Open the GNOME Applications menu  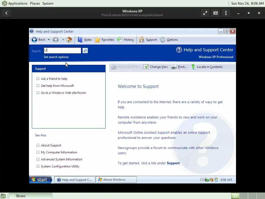pos(18,3)
